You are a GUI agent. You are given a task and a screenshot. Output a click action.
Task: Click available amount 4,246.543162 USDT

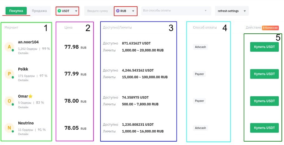pos(138,70)
